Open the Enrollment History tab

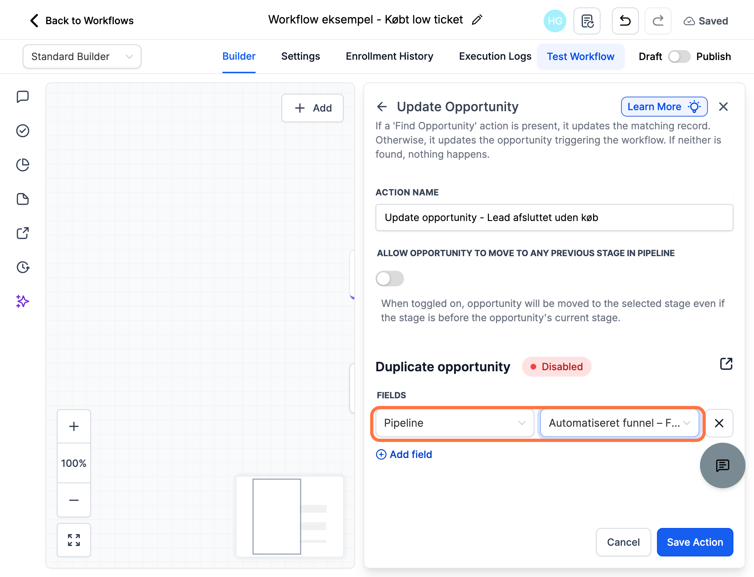tap(389, 56)
